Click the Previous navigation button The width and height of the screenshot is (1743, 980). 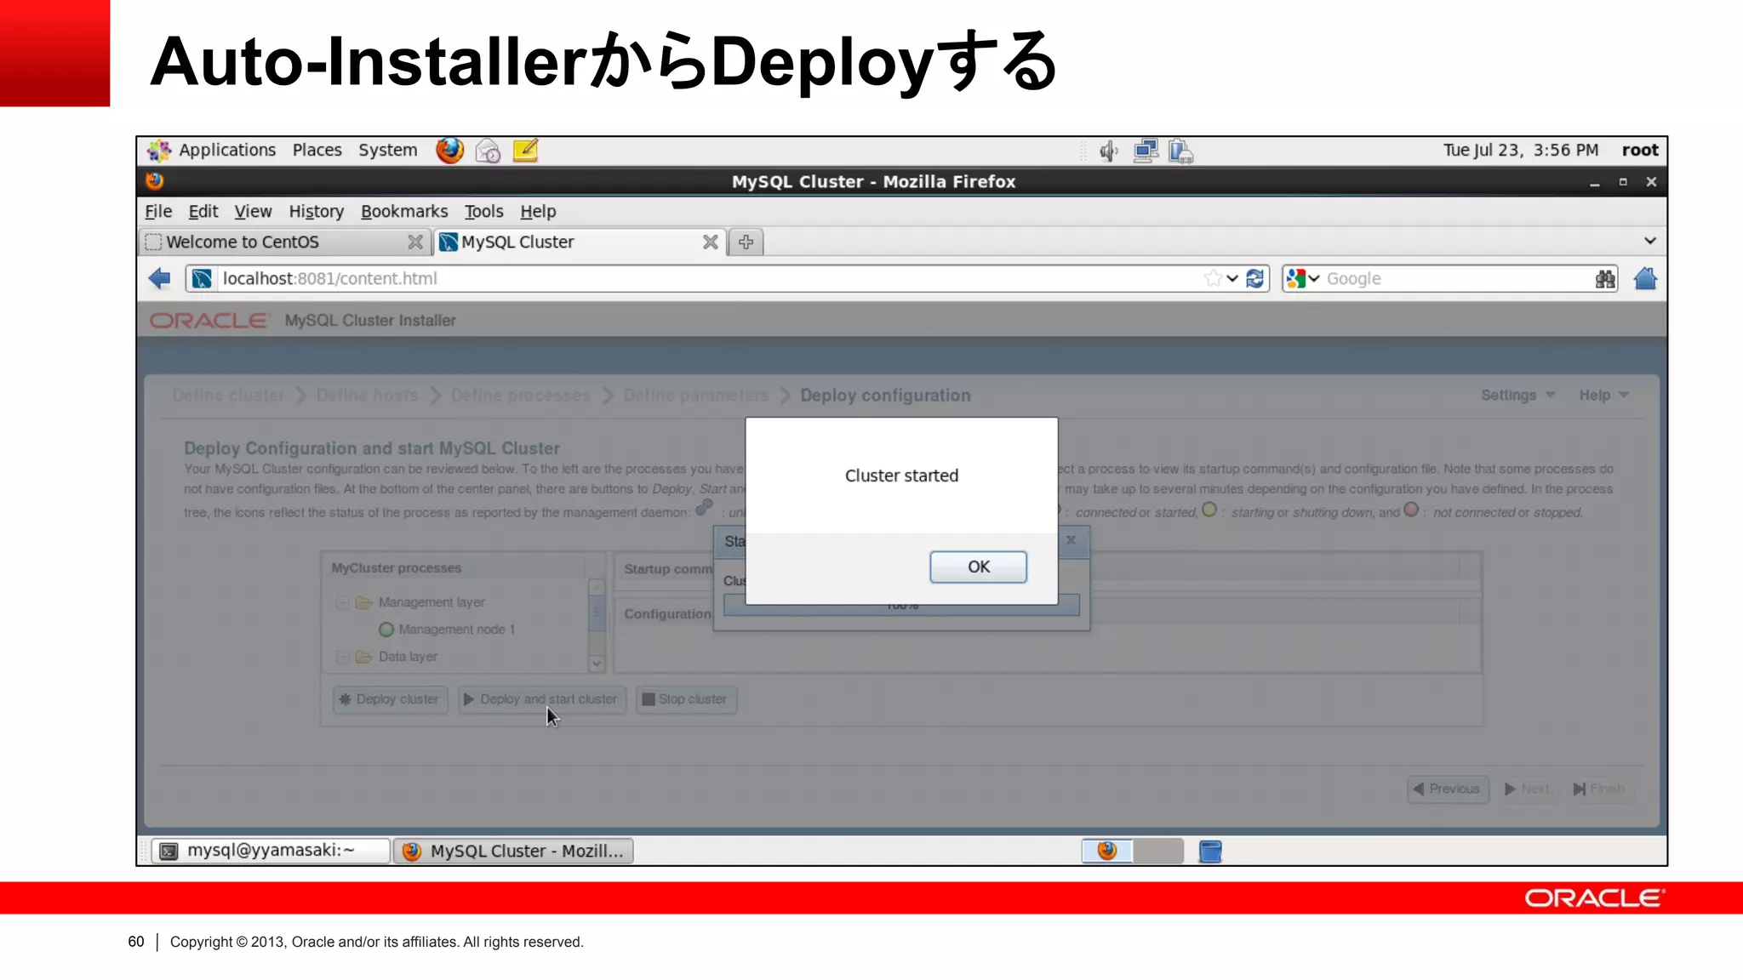coord(1448,789)
